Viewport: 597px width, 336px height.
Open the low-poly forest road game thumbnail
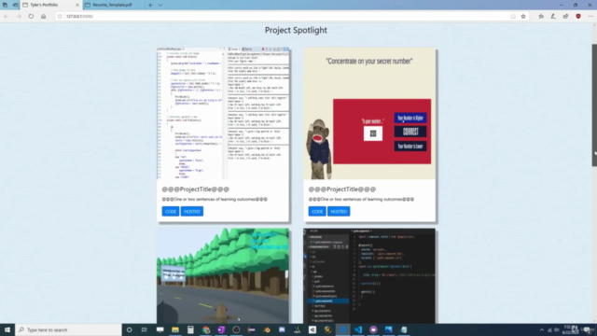pos(223,276)
